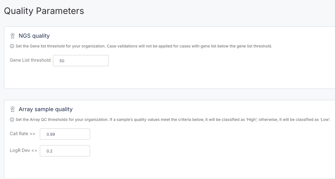Click into the LogR Dev input field

(65, 151)
